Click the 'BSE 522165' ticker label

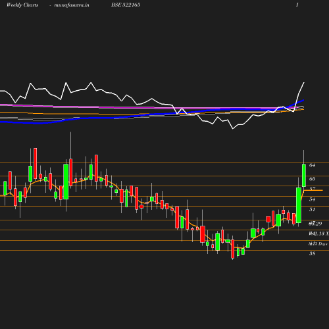(x=126, y=5)
